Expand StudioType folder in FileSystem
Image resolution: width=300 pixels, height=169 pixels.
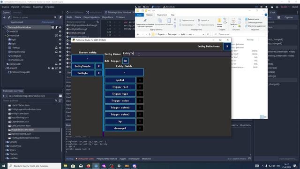click(x=5, y=146)
